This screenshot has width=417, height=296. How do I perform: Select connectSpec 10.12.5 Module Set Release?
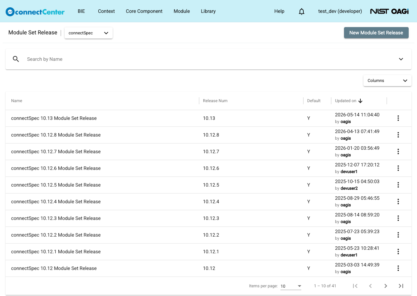tap(56, 185)
